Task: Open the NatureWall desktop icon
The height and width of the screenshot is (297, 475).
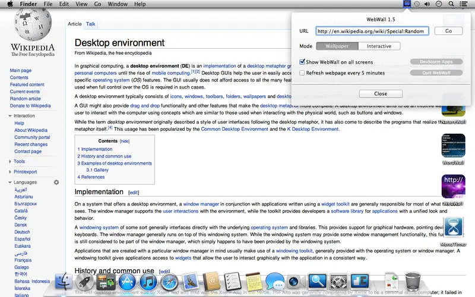Action: tap(453, 109)
